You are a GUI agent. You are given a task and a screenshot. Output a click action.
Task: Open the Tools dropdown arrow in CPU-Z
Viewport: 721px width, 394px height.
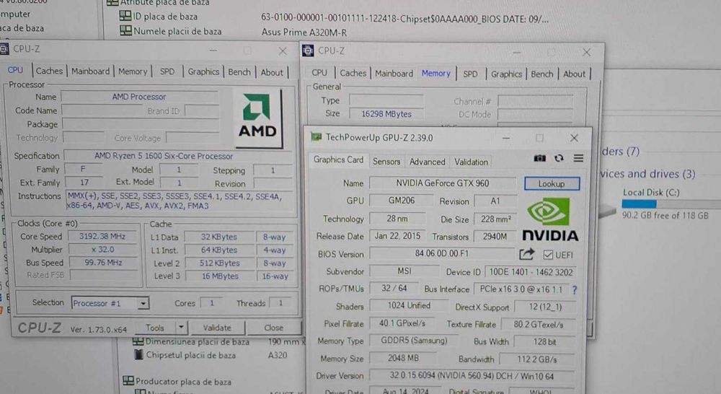pos(181,328)
